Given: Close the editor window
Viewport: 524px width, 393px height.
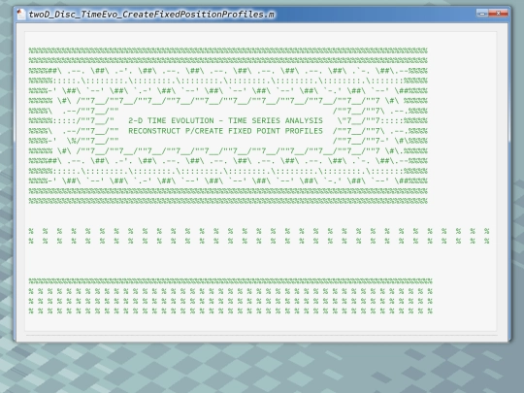Looking at the screenshot, I should click(498, 14).
